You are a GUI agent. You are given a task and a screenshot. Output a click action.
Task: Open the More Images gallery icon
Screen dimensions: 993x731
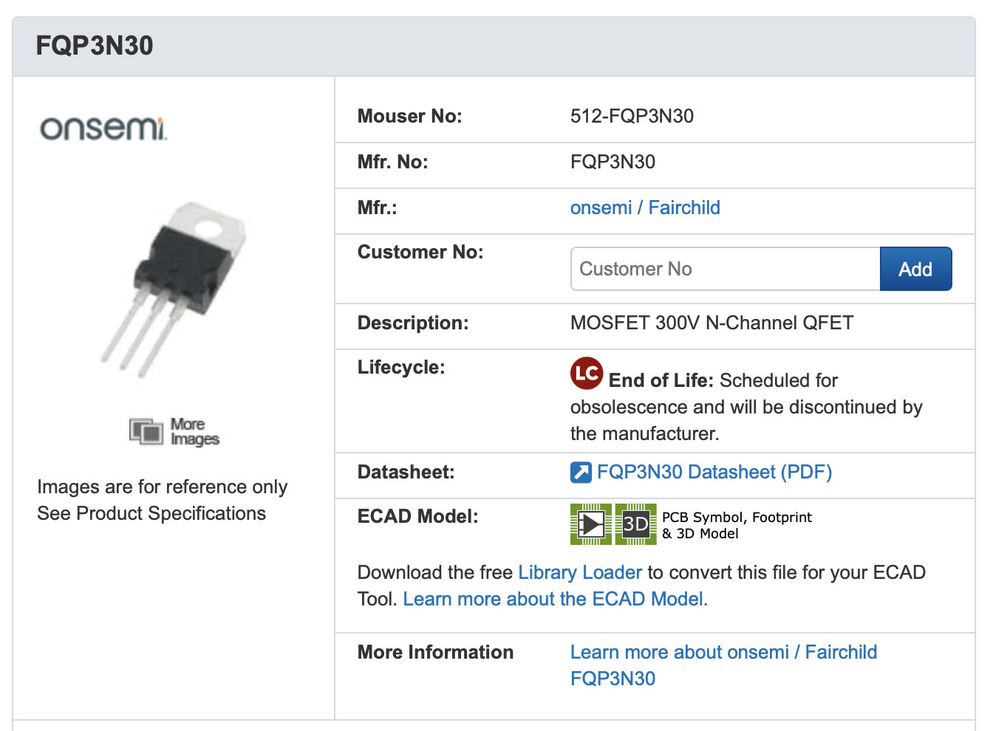tap(146, 431)
